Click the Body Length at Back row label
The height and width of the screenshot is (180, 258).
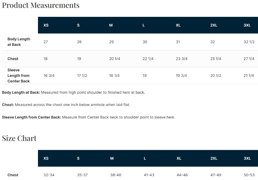coord(19,42)
